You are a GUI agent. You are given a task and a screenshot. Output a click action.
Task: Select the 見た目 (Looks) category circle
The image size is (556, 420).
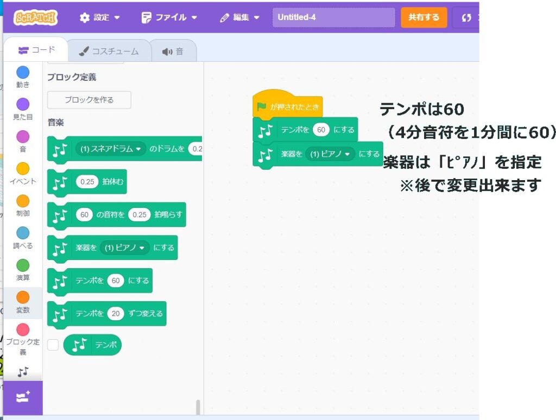pos(23,104)
